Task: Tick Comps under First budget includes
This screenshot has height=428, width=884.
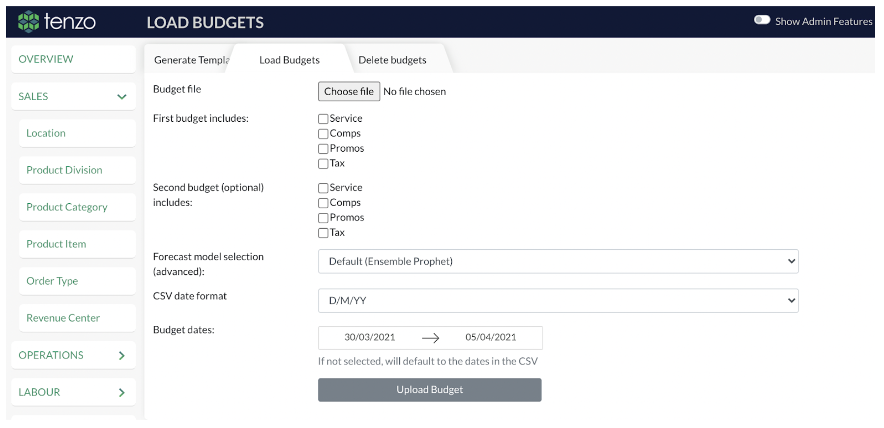Action: coord(323,134)
